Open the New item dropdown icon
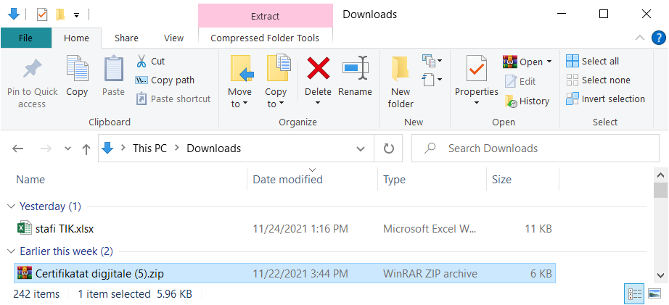 432,60
